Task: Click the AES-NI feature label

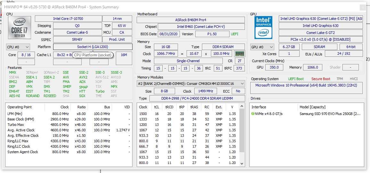Action: (x=14, y=96)
